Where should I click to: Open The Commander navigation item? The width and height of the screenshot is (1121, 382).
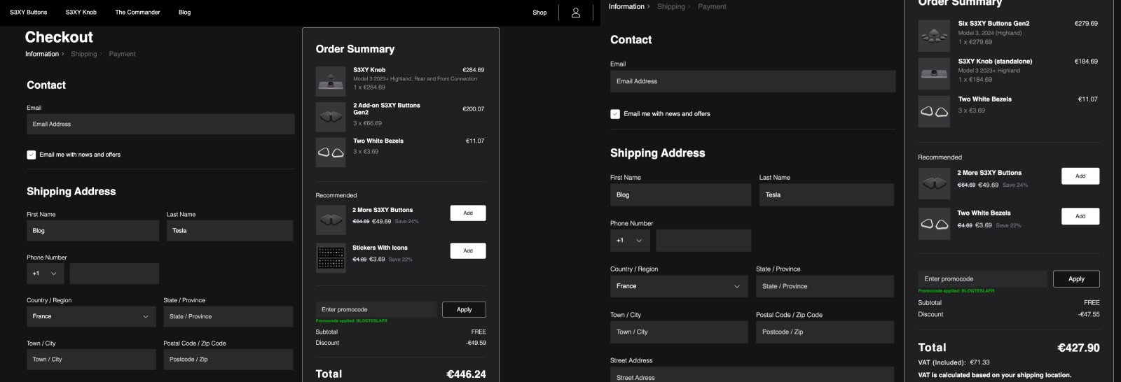click(137, 13)
